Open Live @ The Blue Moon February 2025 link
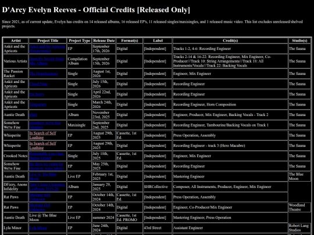Viewport: 314px width, 235px height. coord(43,176)
